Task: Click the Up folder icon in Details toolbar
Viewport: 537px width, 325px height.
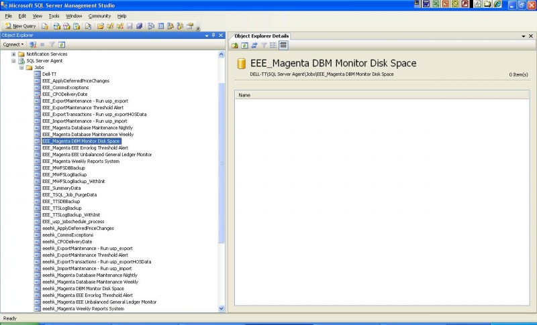Action: tap(235, 46)
